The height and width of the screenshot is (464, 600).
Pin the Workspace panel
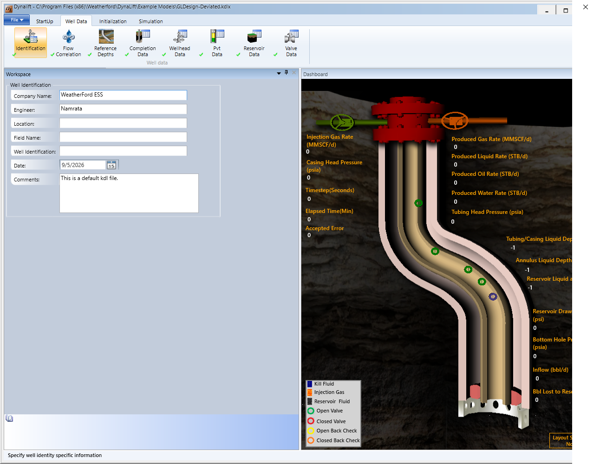click(287, 72)
